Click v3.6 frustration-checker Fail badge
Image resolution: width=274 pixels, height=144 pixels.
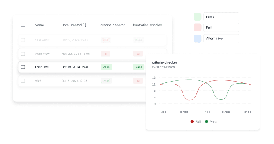point(138,81)
